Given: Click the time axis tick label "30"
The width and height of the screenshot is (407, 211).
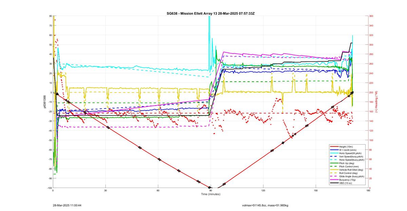Looking at the screenshot, I should (x=105, y=191).
